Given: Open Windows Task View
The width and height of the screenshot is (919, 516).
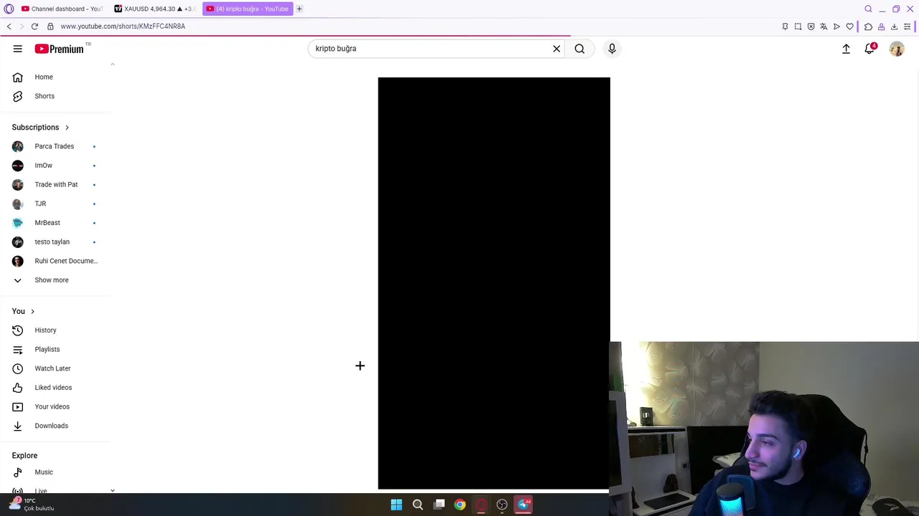Looking at the screenshot, I should pyautogui.click(x=439, y=505).
